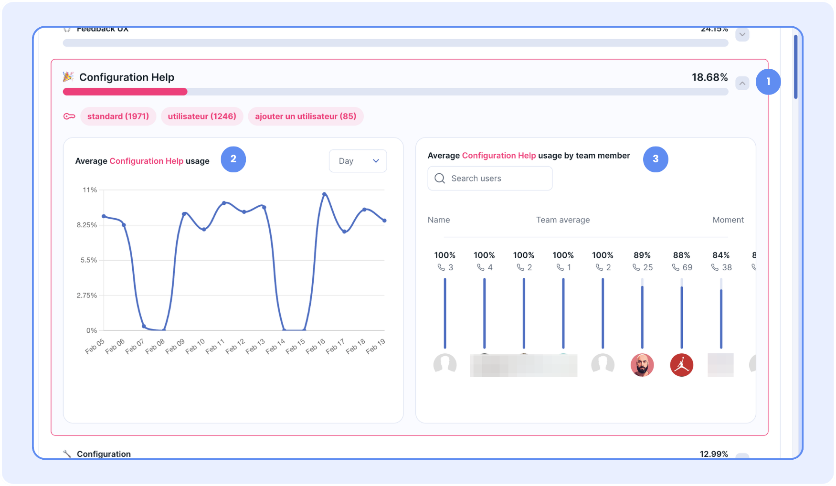Select the standard (1971) tag
The width and height of the screenshot is (836, 486).
[x=118, y=116]
